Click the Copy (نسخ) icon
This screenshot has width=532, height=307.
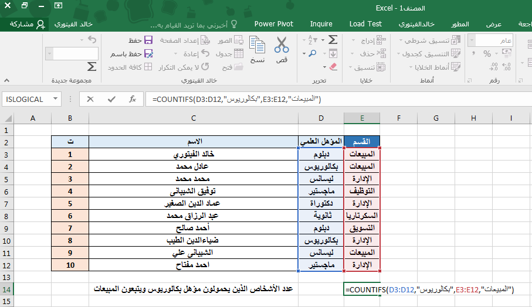257,45
